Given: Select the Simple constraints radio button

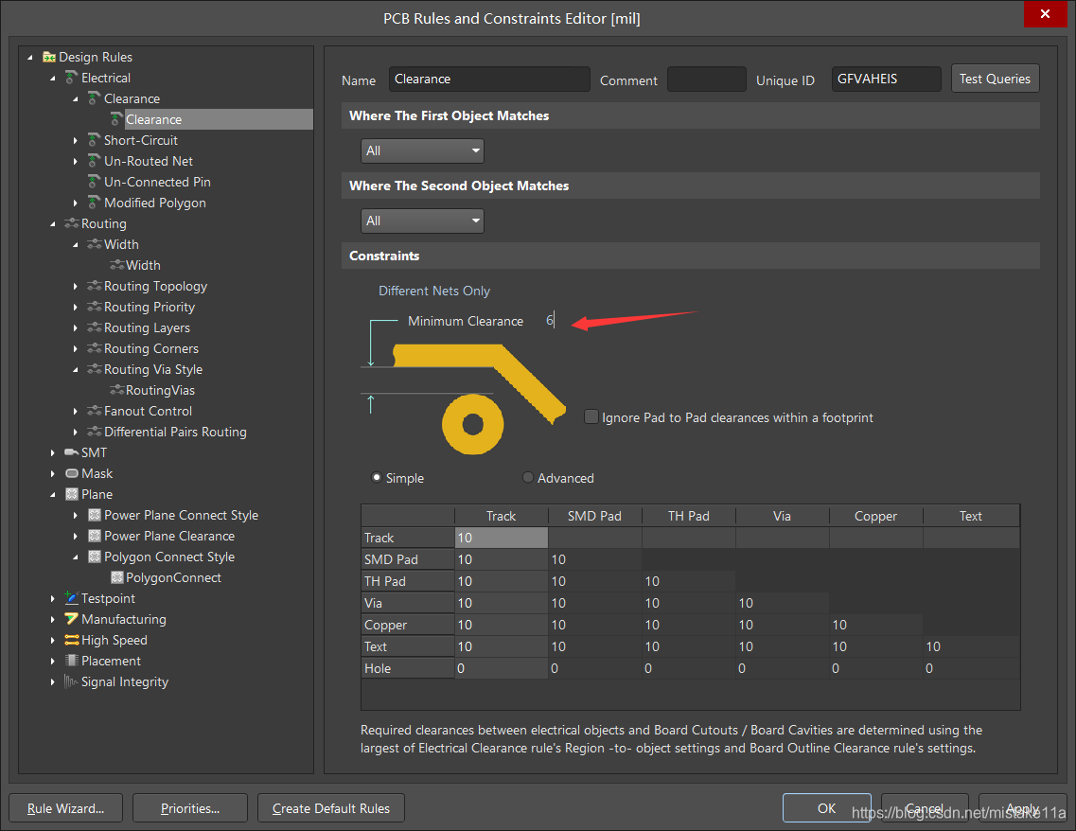Looking at the screenshot, I should (378, 478).
